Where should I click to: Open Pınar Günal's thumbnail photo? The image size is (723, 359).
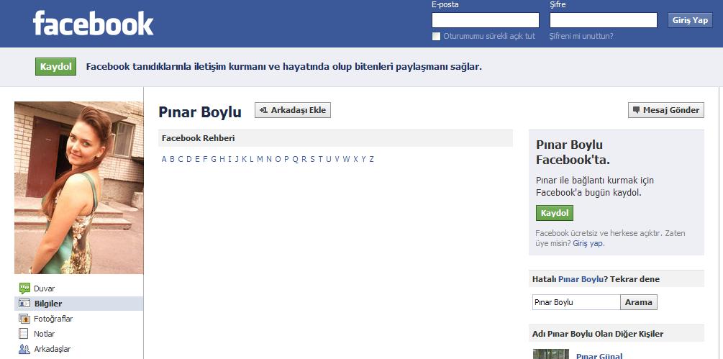pos(550,354)
